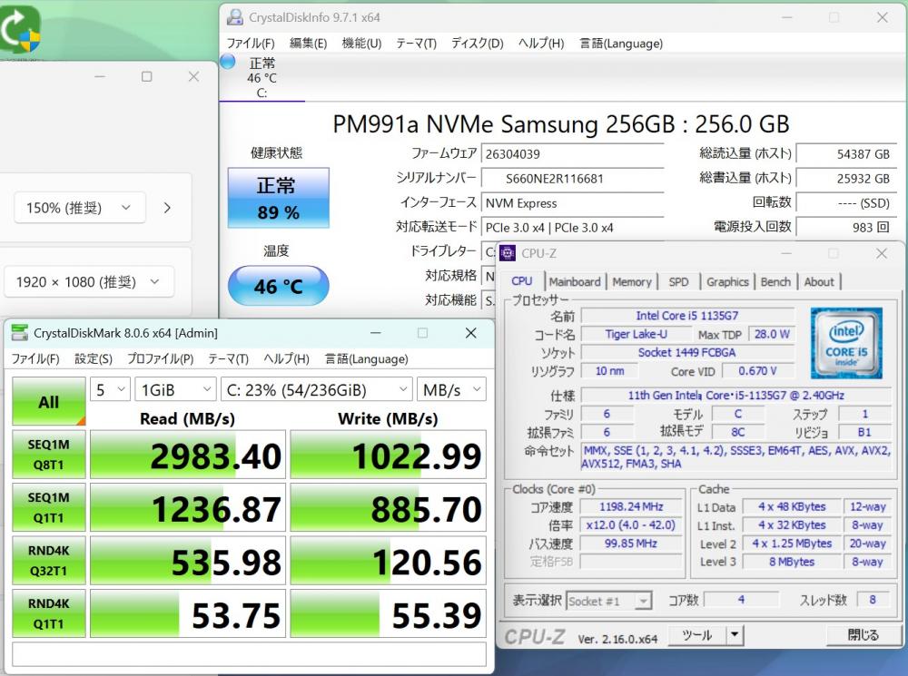Click the CrystalDiskInfo title bar icon
Image resolution: width=908 pixels, height=676 pixels.
[235, 17]
